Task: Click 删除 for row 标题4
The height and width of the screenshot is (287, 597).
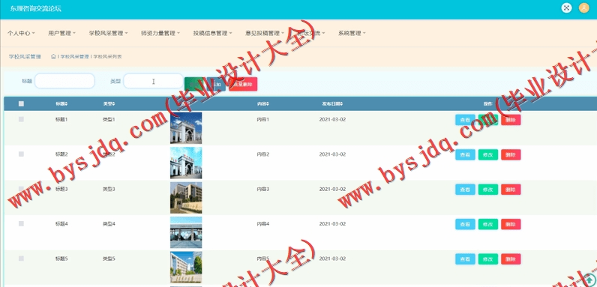Action: coord(511,224)
